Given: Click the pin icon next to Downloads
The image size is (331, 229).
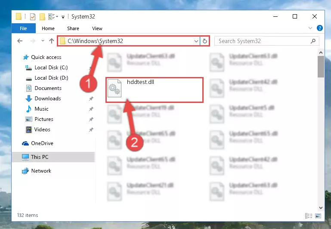Looking at the screenshot, I should (91, 99).
